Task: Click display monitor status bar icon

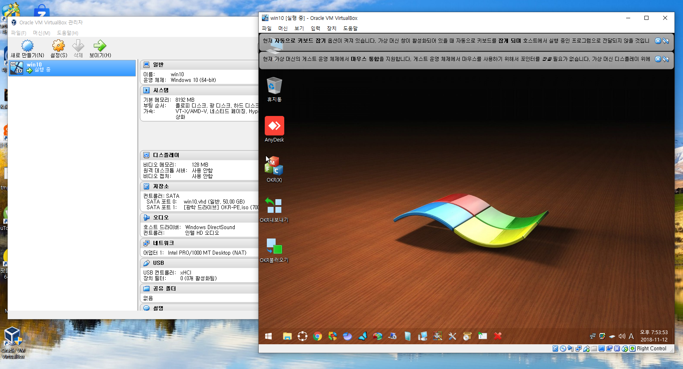Action: [x=601, y=349]
